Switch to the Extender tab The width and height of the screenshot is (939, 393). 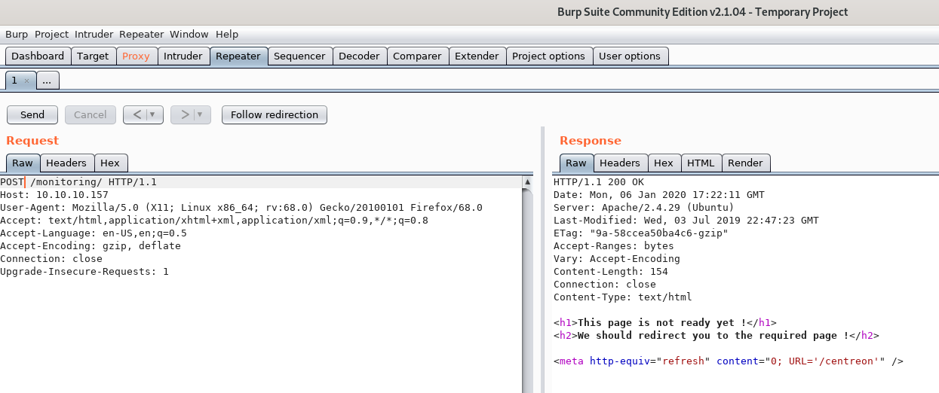pyautogui.click(x=477, y=56)
